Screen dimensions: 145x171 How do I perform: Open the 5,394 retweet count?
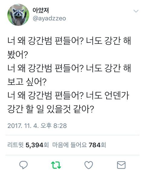(34, 145)
